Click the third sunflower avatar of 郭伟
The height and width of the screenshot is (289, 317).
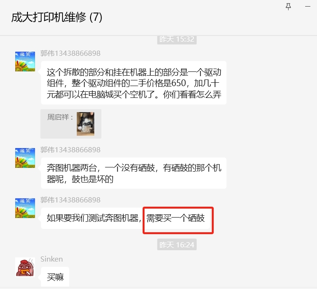pyautogui.click(x=25, y=208)
